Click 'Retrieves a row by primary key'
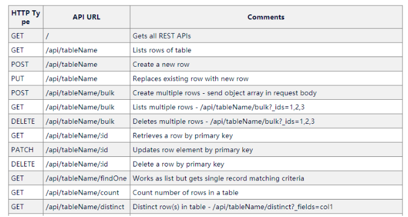408x217 pixels. coord(183,136)
